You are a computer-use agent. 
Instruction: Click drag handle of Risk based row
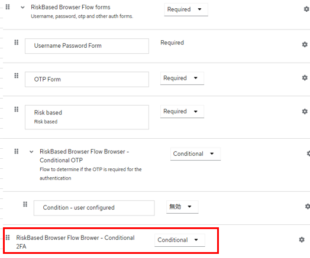point(17,109)
